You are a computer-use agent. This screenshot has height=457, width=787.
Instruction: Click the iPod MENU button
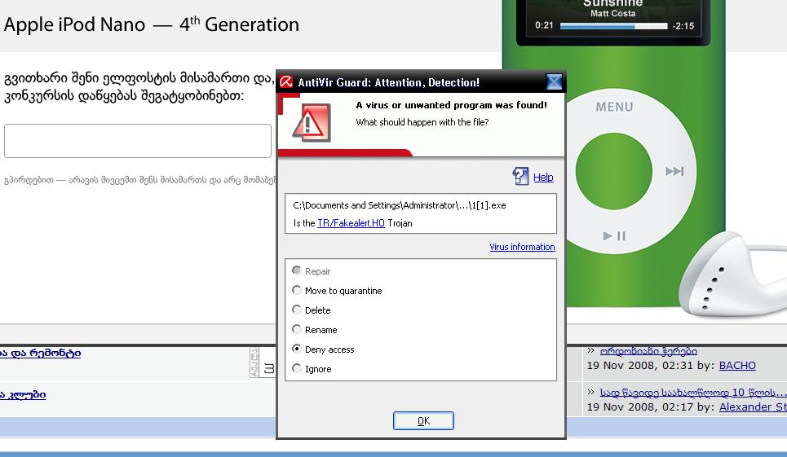[x=614, y=107]
